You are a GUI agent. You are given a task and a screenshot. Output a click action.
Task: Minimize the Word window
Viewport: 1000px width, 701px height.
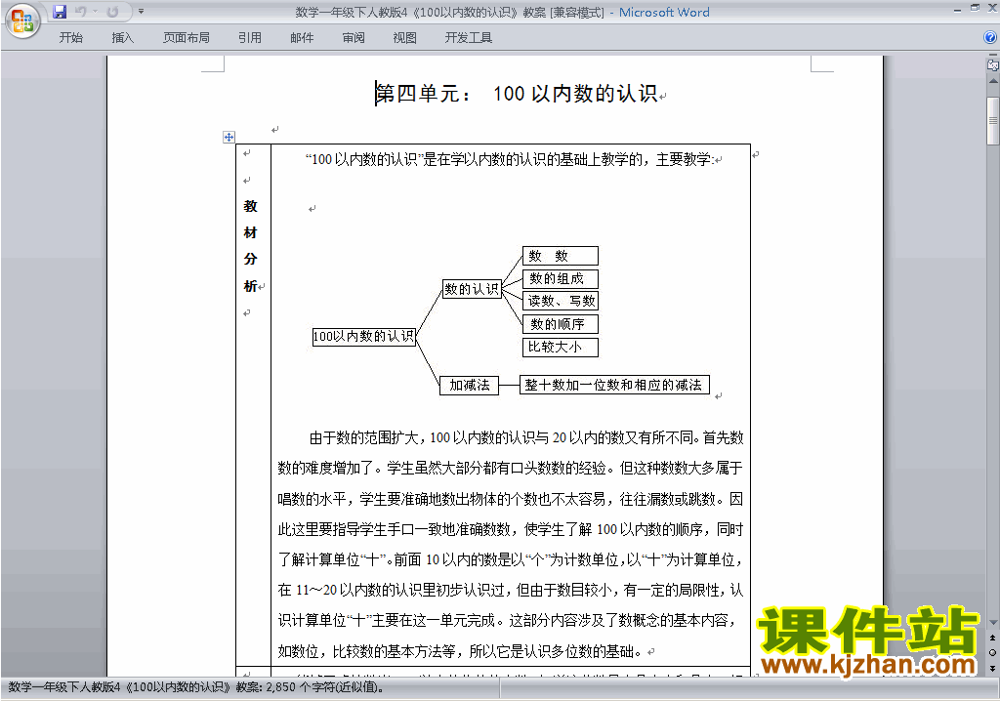tap(957, 9)
